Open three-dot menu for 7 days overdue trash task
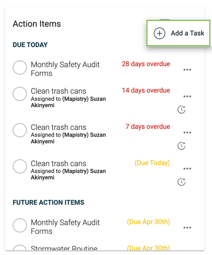The height and width of the screenshot is (255, 212). tap(187, 132)
